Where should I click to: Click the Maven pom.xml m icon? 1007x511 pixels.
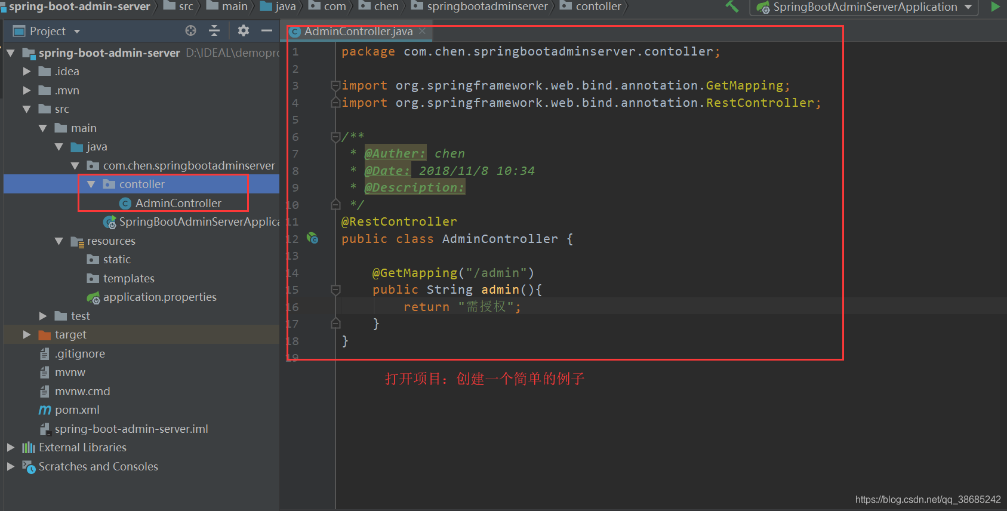pos(45,410)
